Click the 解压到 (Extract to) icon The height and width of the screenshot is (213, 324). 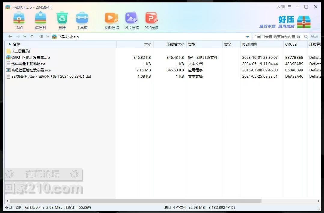click(x=41, y=21)
